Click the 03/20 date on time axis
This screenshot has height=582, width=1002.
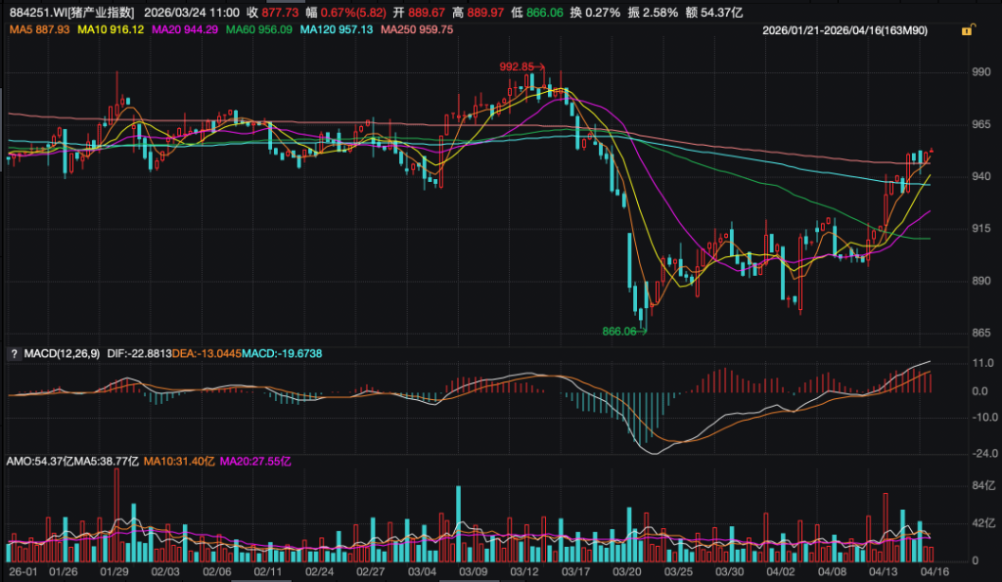[x=626, y=570]
